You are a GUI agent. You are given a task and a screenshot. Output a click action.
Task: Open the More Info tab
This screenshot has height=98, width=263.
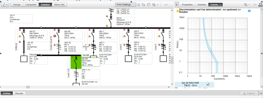tap(59, 5)
